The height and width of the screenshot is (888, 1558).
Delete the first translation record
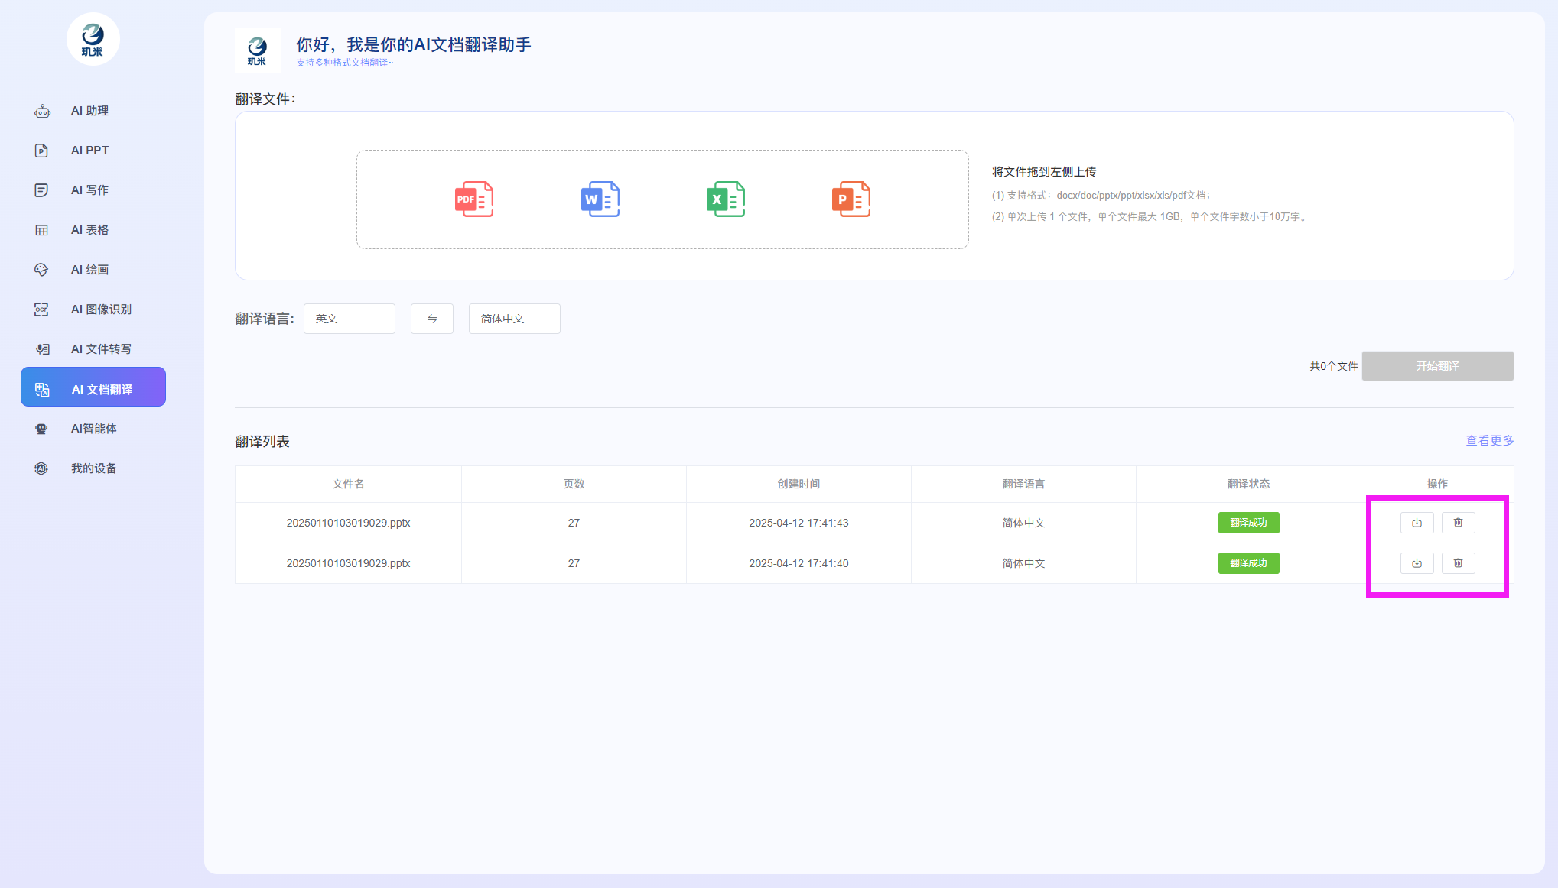pos(1458,523)
